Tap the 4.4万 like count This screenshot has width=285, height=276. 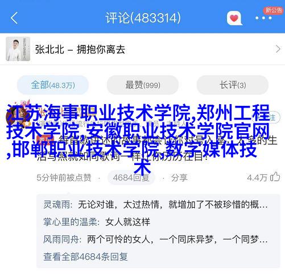[x=257, y=178]
